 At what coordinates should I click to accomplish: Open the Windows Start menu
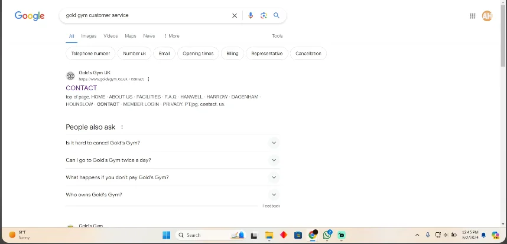point(166,235)
